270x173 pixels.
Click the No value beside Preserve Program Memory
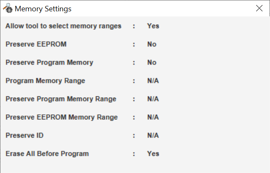point(152,62)
